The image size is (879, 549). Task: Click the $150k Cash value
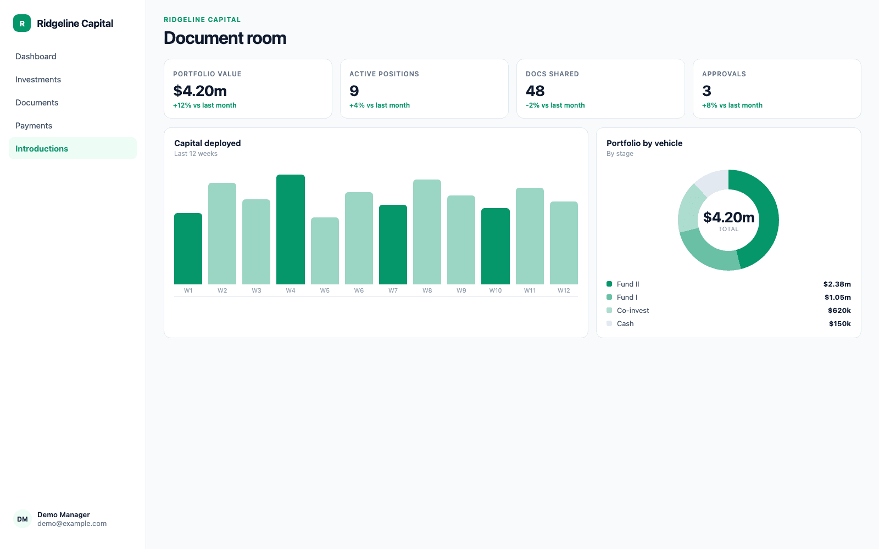tap(840, 323)
